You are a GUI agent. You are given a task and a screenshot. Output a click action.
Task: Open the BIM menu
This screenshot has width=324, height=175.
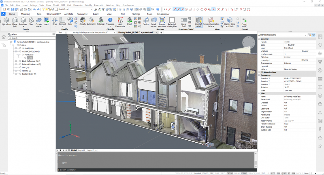63,5
